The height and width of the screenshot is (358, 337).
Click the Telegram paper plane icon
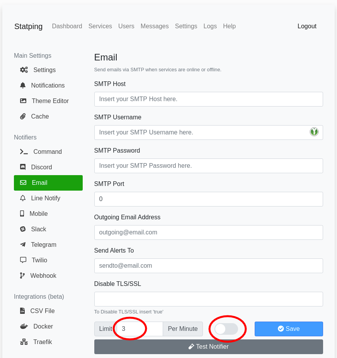click(x=23, y=245)
